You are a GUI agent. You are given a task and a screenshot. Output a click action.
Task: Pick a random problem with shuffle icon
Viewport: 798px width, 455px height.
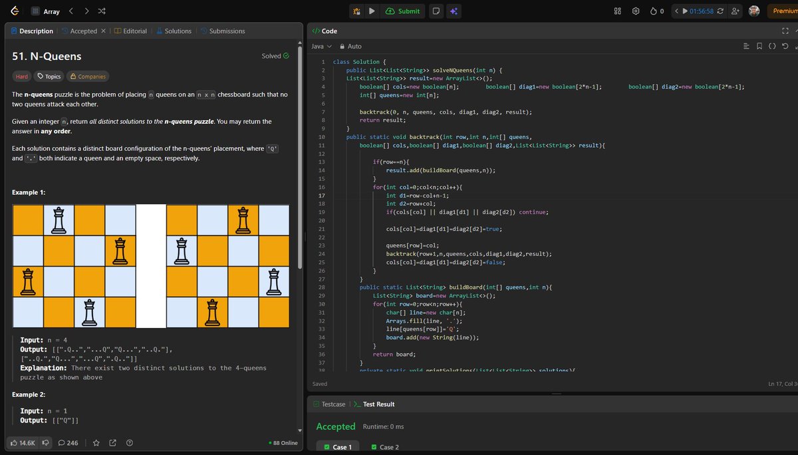(x=101, y=11)
